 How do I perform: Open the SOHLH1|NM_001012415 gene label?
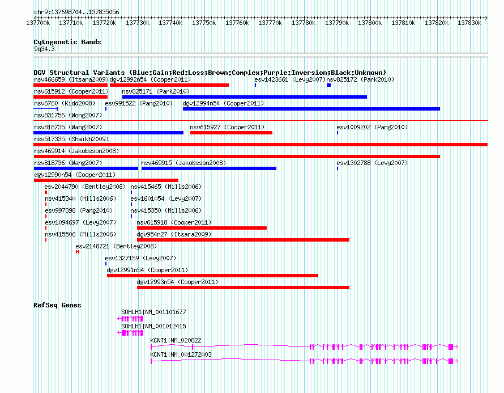tap(153, 326)
